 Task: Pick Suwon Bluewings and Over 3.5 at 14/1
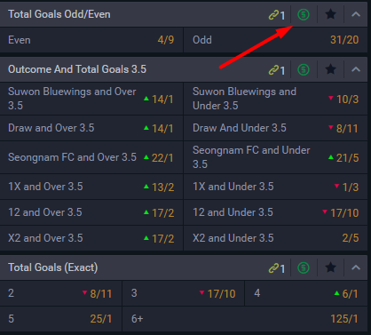tap(91, 99)
